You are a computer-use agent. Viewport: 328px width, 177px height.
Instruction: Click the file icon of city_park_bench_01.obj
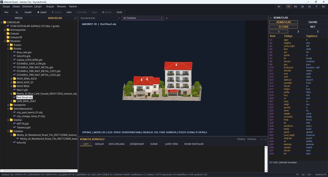point(14,112)
